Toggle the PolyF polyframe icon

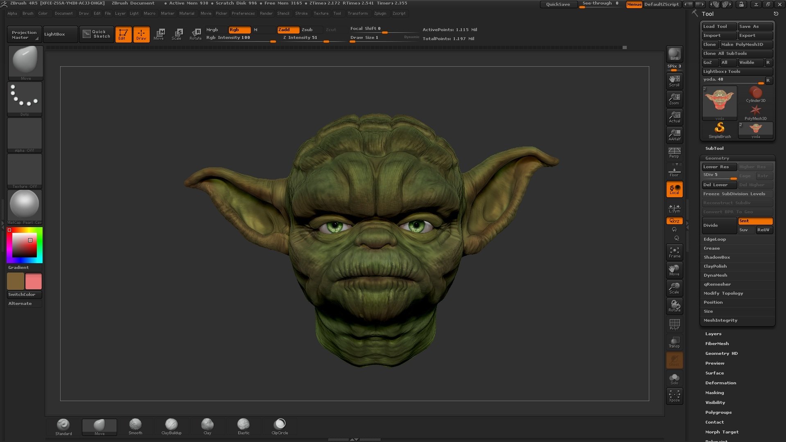674,324
